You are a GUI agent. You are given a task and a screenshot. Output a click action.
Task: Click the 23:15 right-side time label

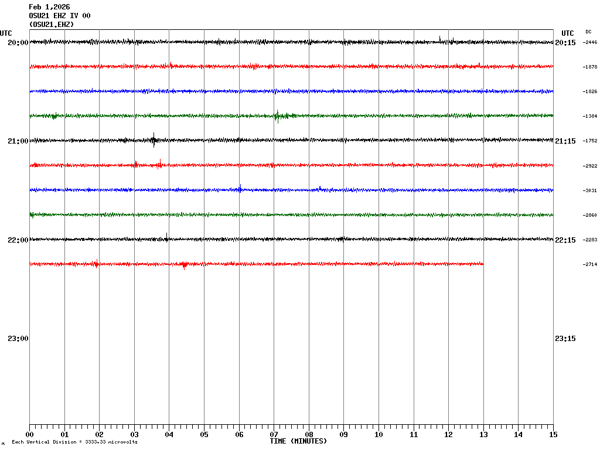(565, 339)
